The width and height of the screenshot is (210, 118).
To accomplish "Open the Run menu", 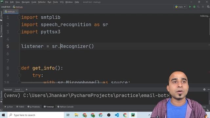I will coord(49,2).
